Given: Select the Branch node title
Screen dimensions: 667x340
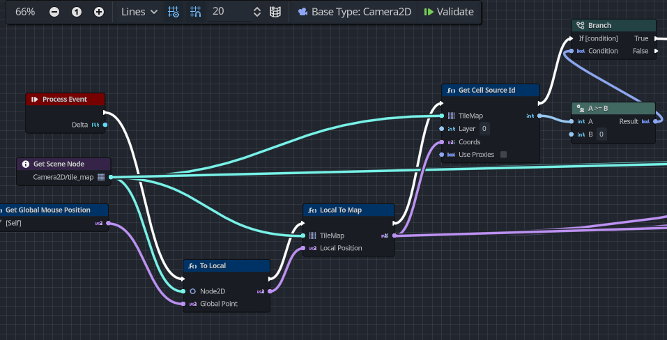Looking at the screenshot, I should coord(599,26).
